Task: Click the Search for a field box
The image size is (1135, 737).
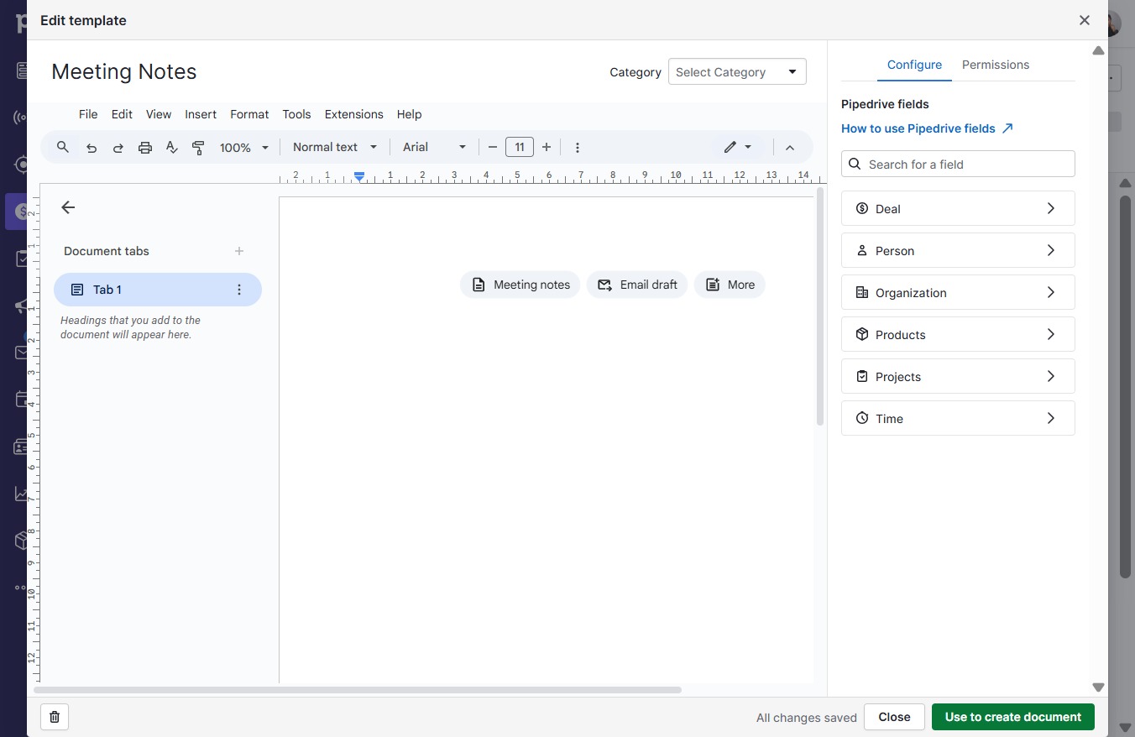Action: (958, 164)
